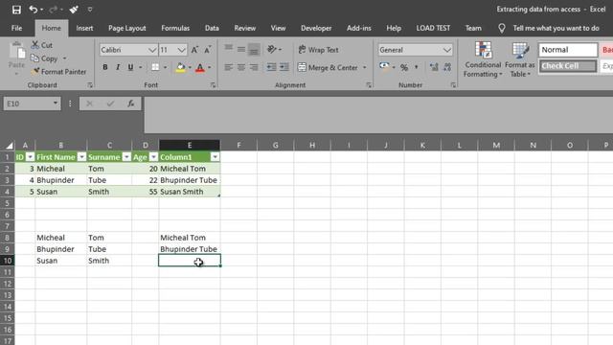Toggle Underline formatting
Image resolution: width=613 pixels, height=345 pixels.
[x=130, y=67]
